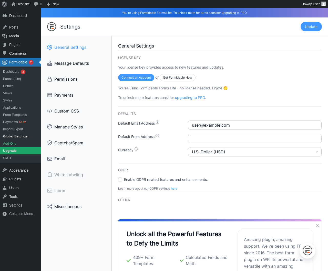This screenshot has width=328, height=271.
Task: Click the Email envelope icon
Action: tap(50, 159)
